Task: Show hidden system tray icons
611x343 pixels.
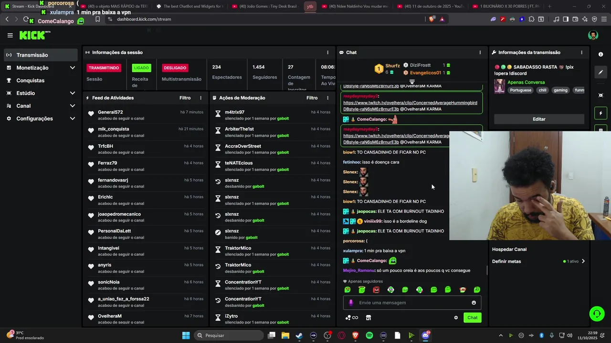Action: tap(501, 335)
